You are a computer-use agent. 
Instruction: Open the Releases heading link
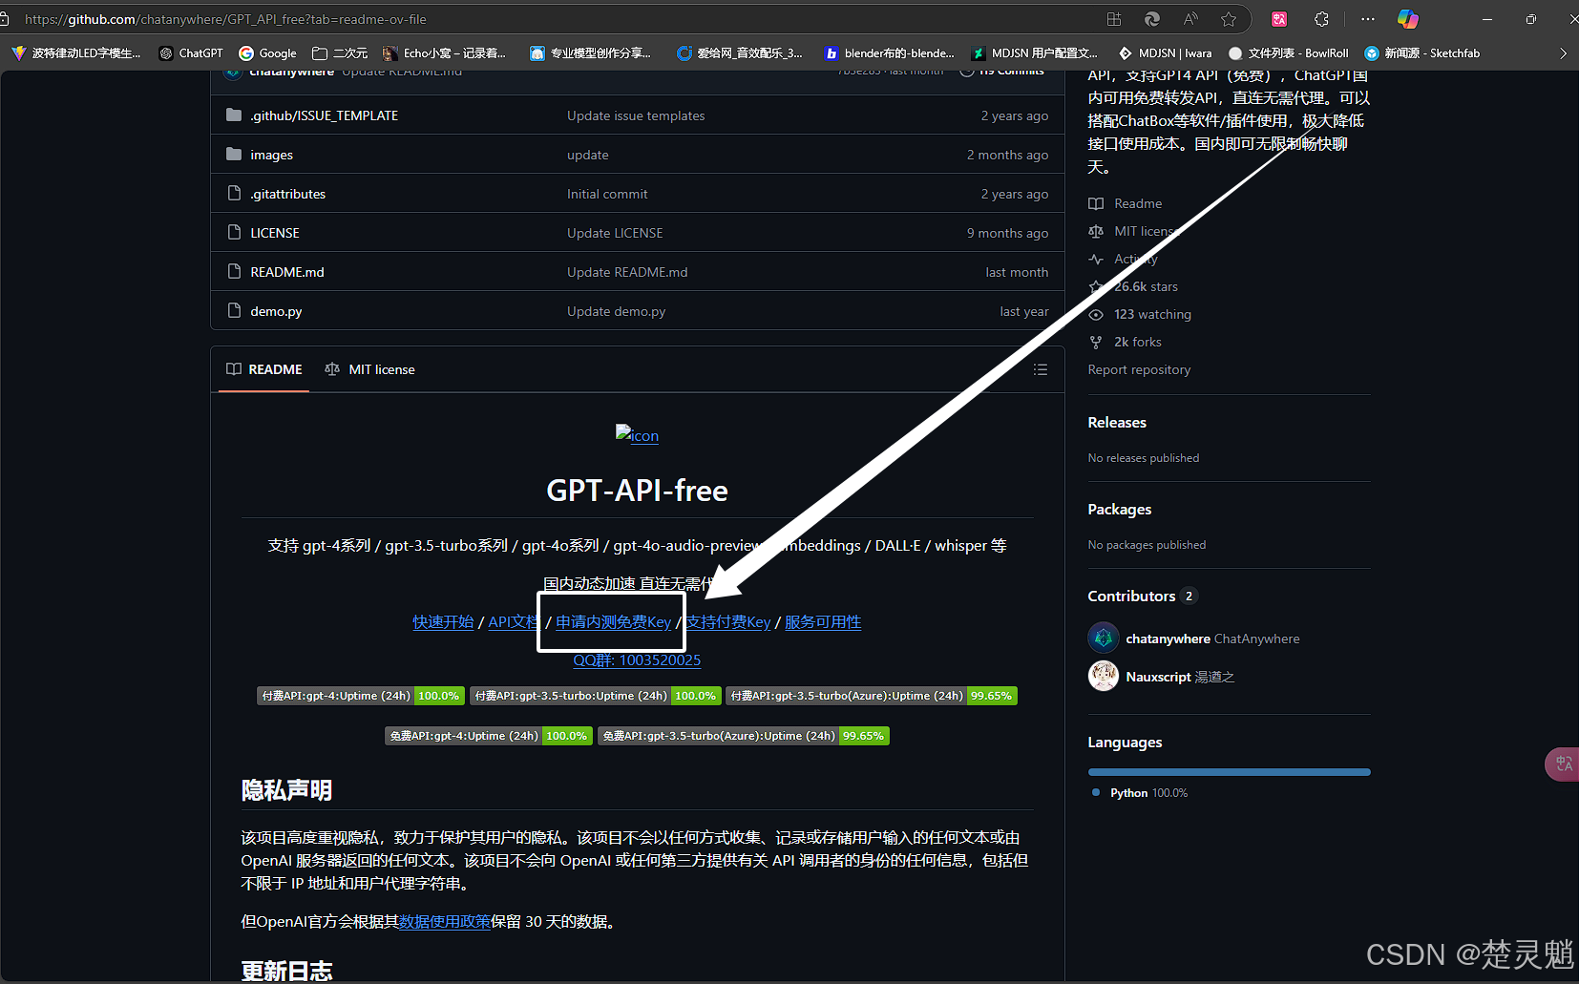(x=1117, y=423)
